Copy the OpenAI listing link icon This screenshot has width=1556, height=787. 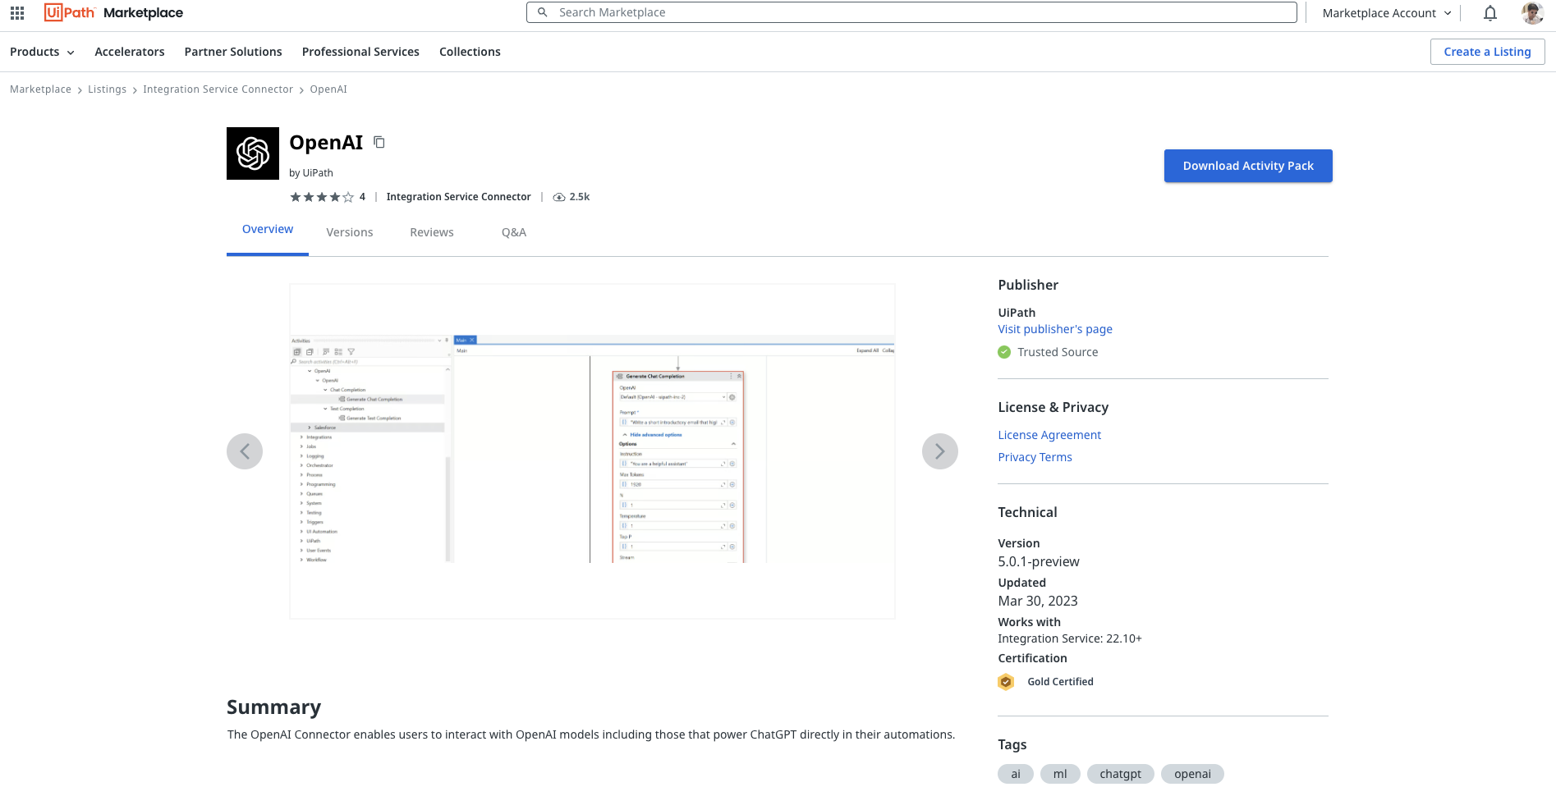[379, 142]
